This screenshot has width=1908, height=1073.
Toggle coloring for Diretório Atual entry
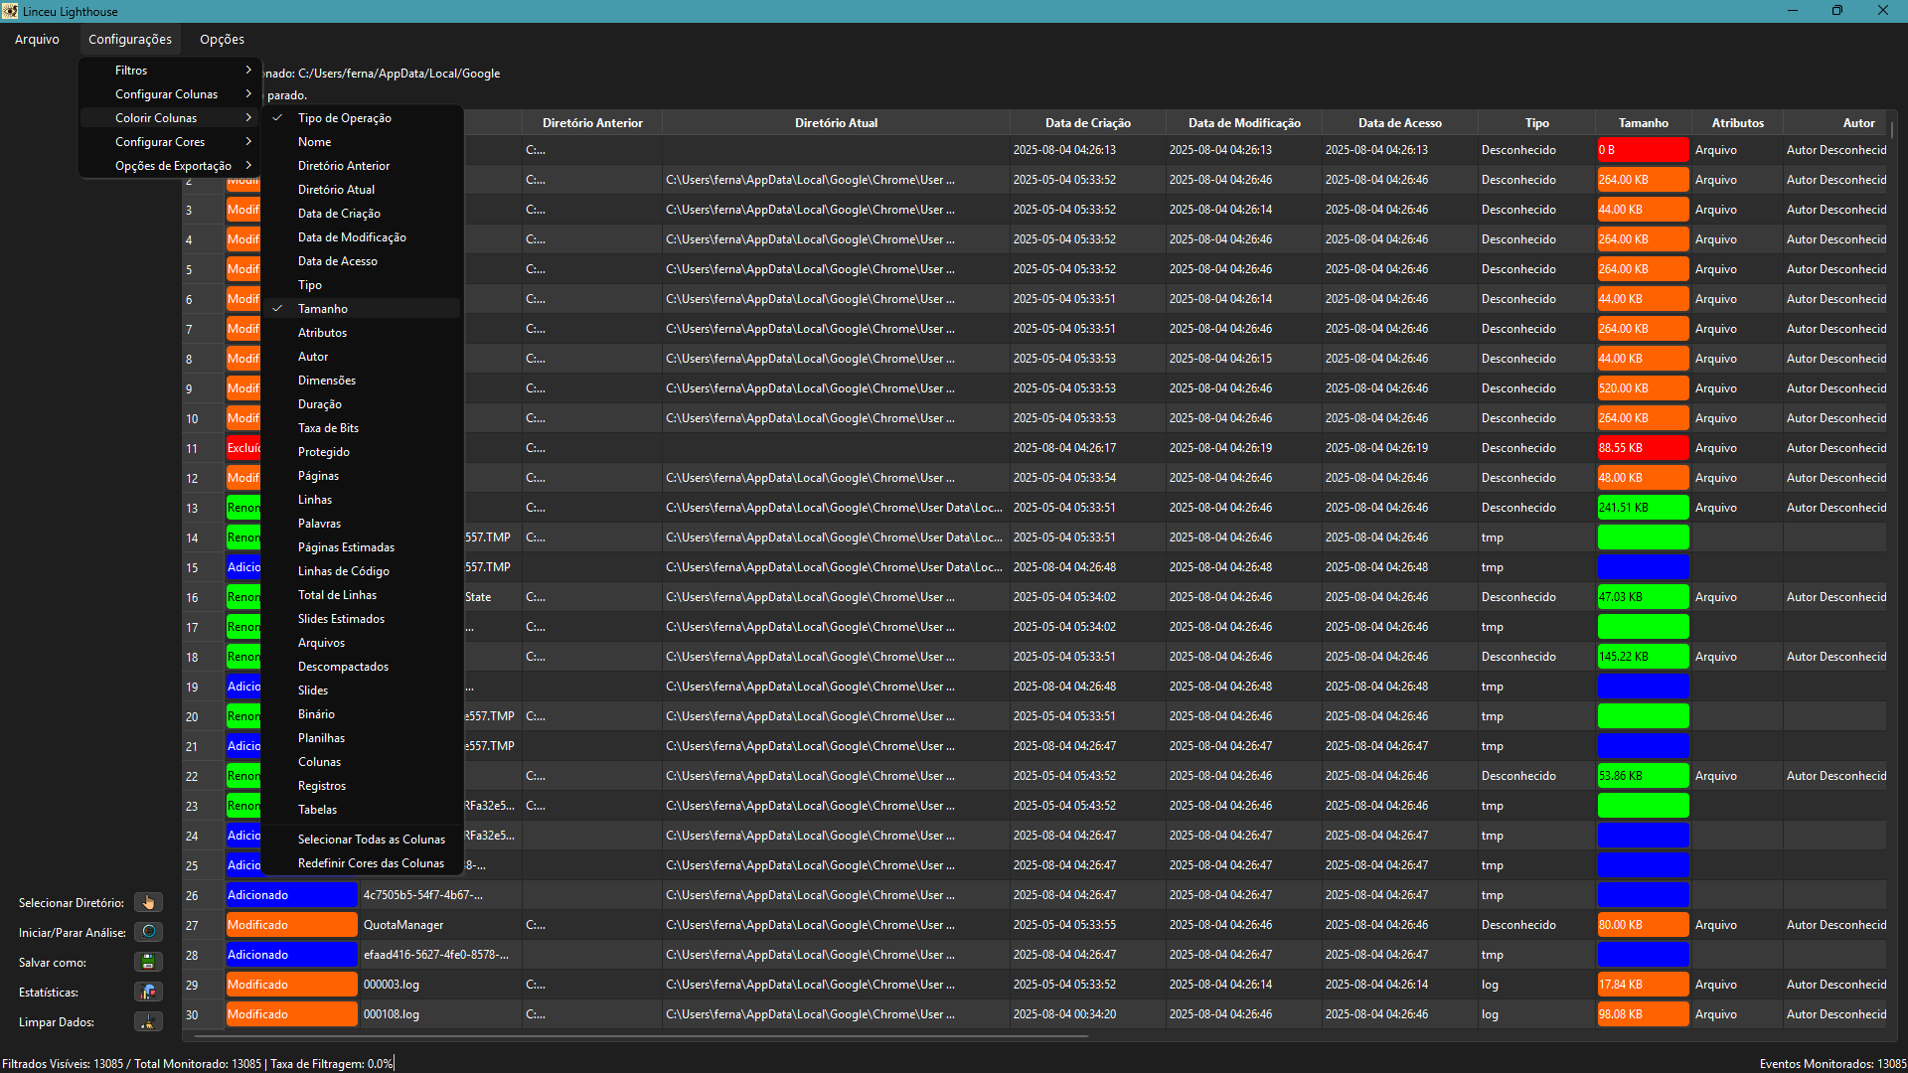[x=336, y=190]
